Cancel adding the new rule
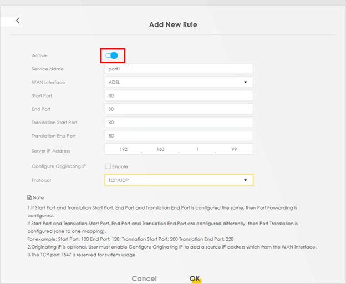 pyautogui.click(x=144, y=278)
